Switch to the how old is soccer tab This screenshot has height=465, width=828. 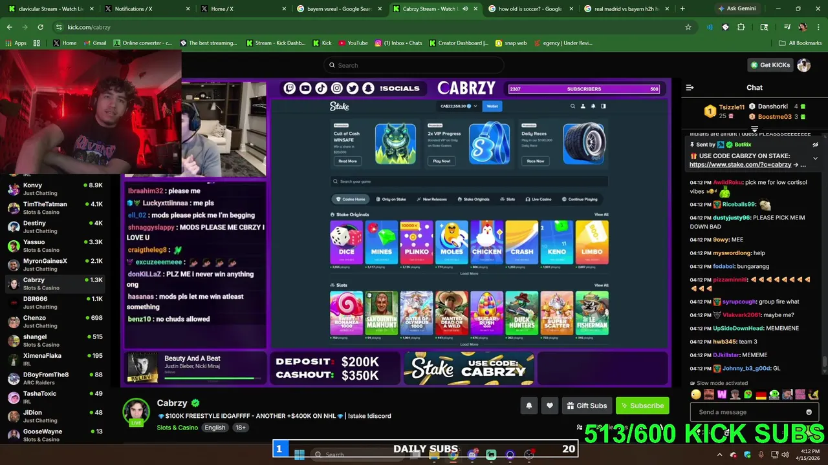pyautogui.click(x=530, y=9)
